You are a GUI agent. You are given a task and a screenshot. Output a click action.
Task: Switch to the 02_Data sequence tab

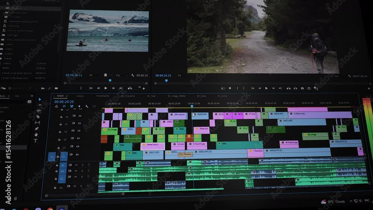201,96
